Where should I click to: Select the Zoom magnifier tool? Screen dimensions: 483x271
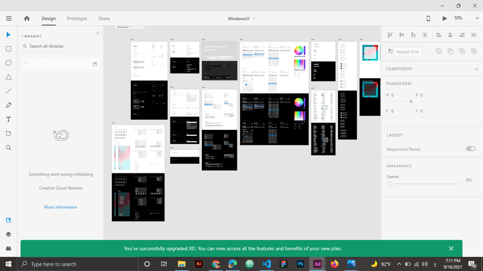[9, 147]
